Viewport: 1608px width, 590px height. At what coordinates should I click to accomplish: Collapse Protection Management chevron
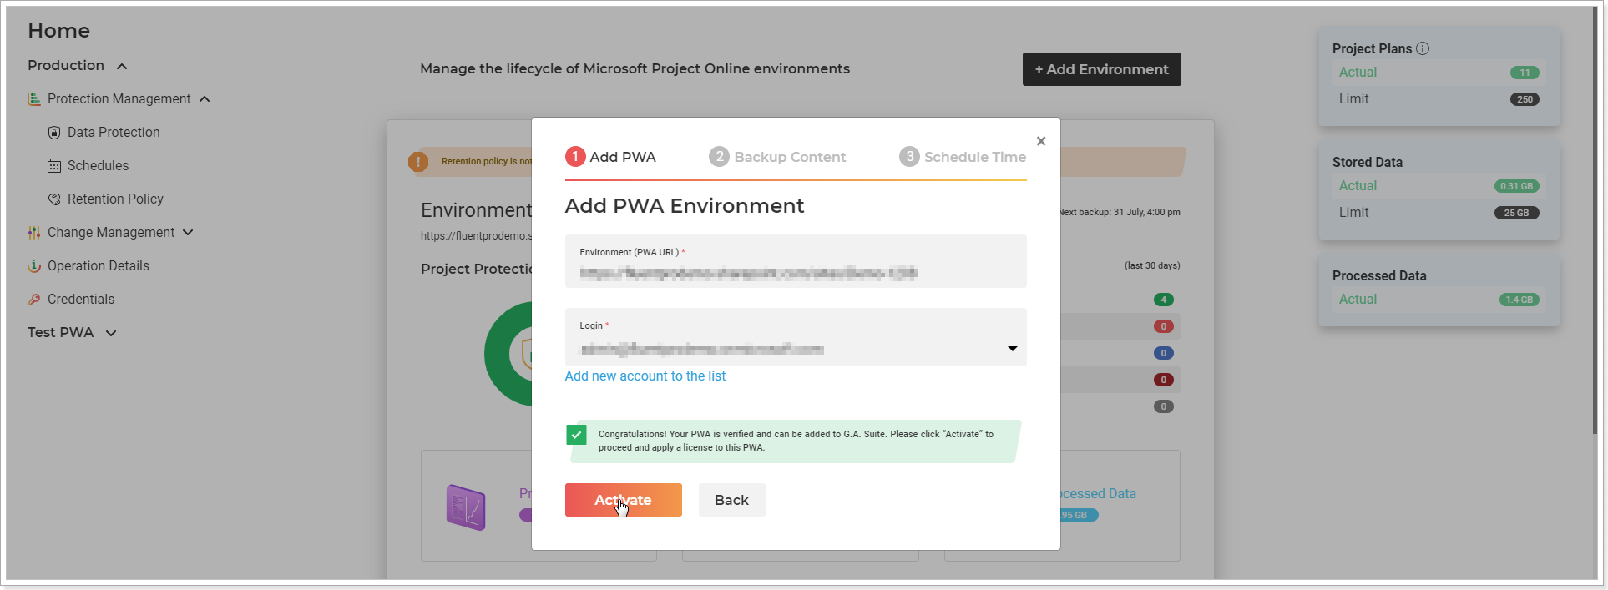[x=205, y=99]
